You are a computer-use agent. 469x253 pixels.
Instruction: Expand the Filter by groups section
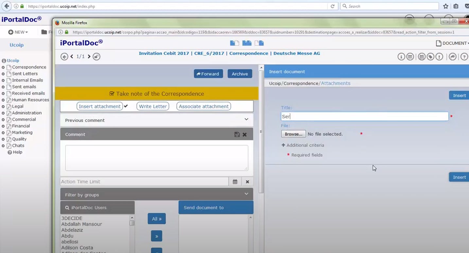[157, 194]
